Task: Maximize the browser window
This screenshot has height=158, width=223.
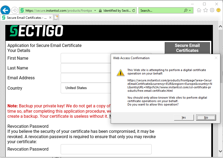Action: (x=204, y=4)
